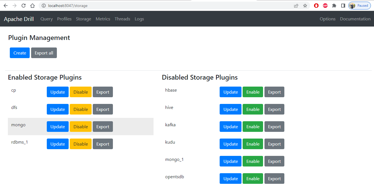This screenshot has height=188, width=374.
Task: Export the rdbms_1 plugin
Action: 103,144
